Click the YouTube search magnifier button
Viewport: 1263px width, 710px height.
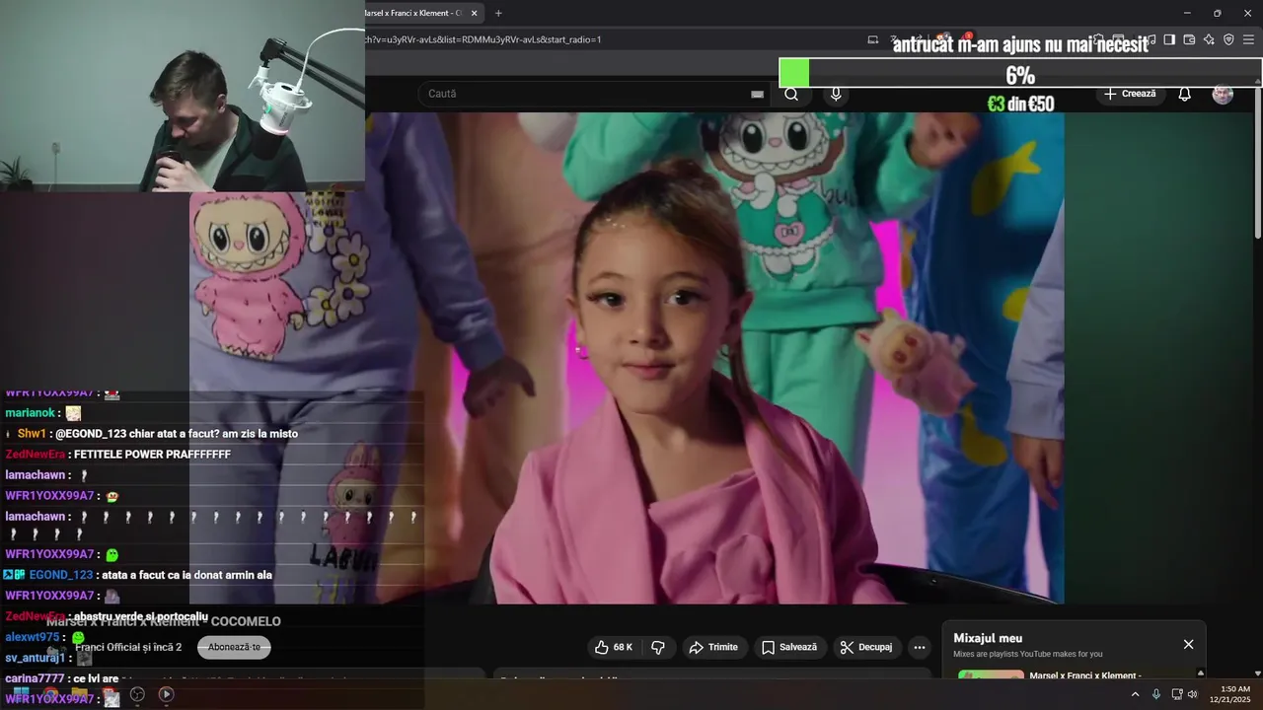click(x=791, y=94)
